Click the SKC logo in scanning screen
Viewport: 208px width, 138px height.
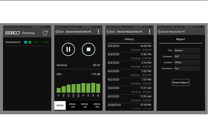[x=12, y=33]
